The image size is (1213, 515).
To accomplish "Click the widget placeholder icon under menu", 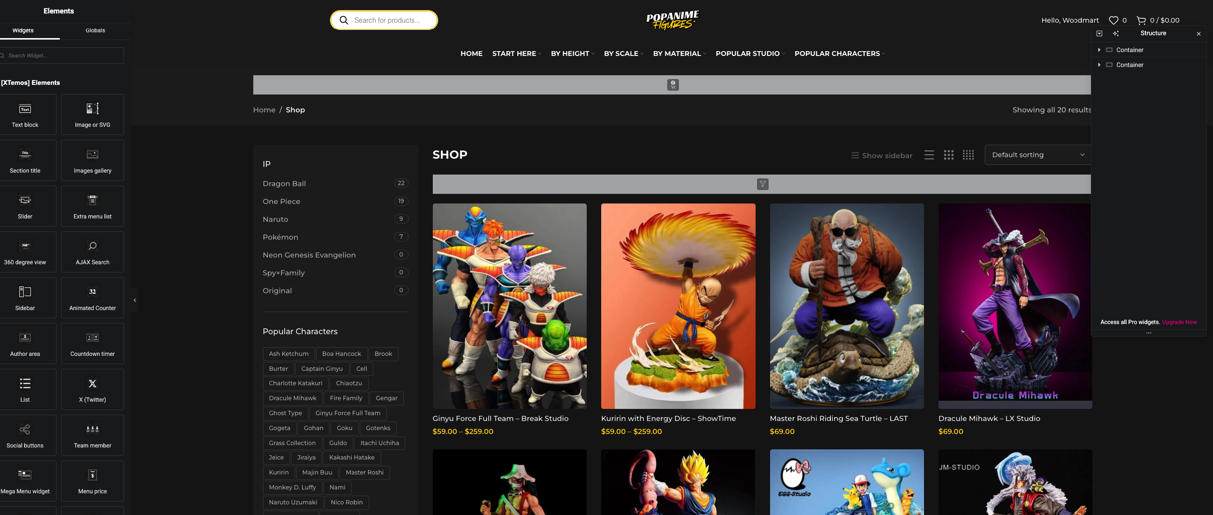I will pos(673,85).
